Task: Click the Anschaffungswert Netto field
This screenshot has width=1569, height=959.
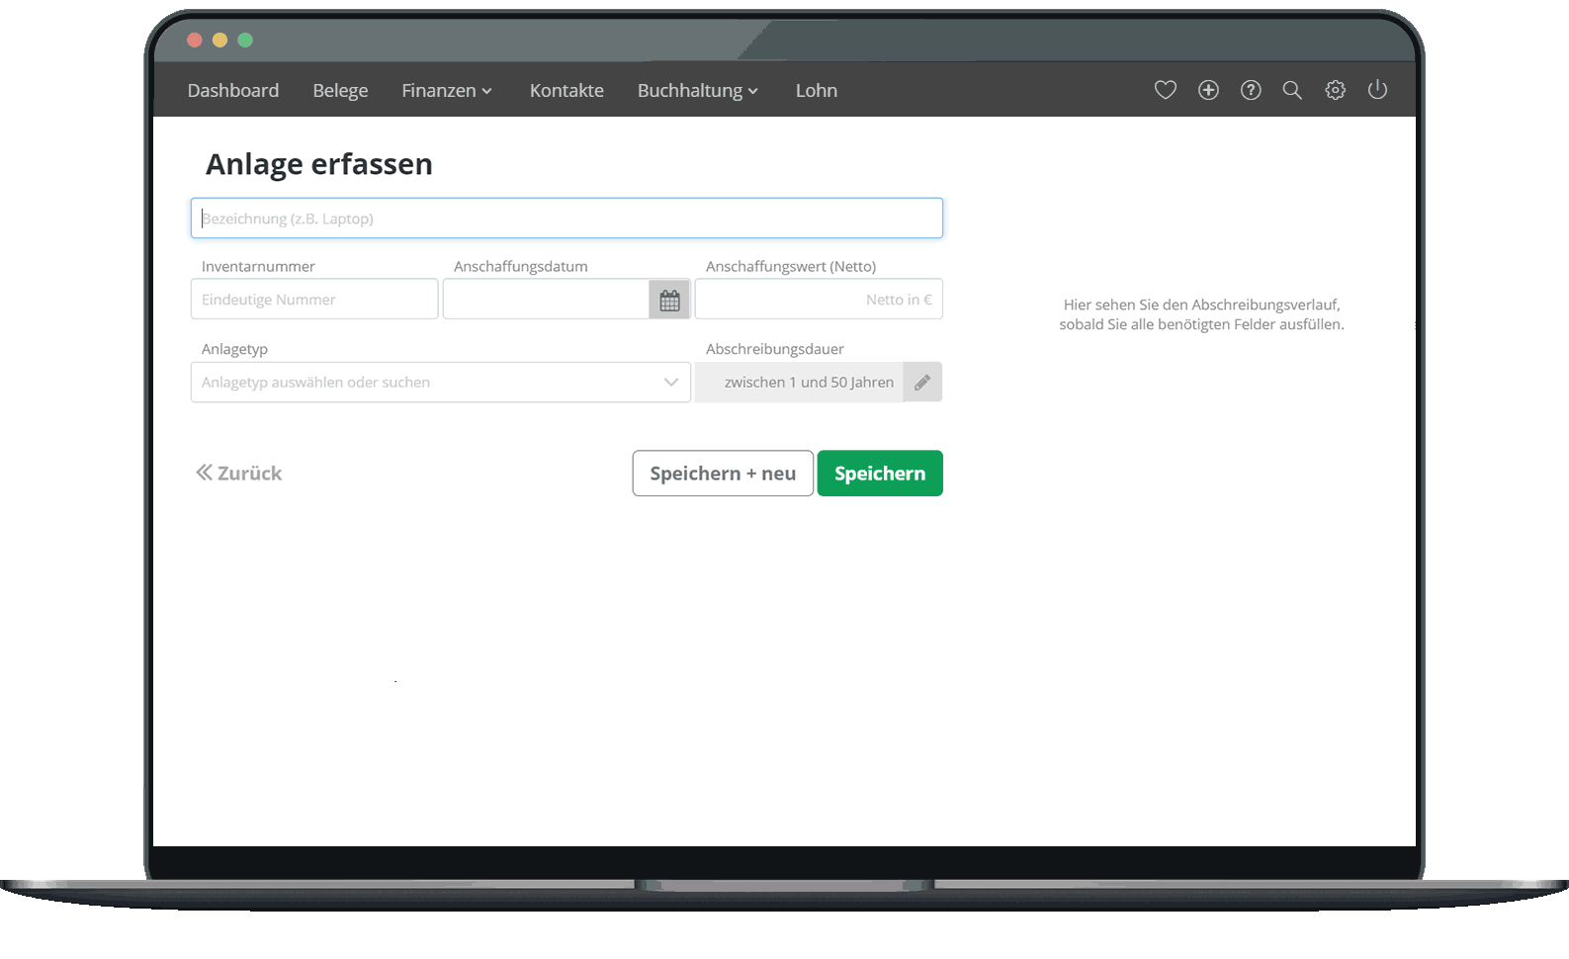Action: point(819,300)
